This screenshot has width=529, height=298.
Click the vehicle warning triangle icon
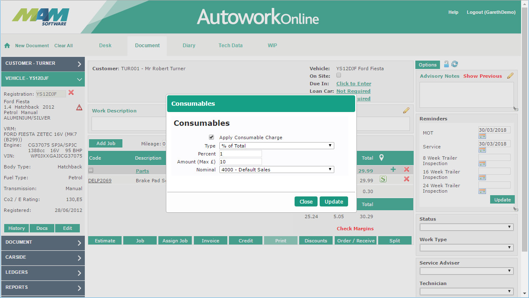coord(79,107)
